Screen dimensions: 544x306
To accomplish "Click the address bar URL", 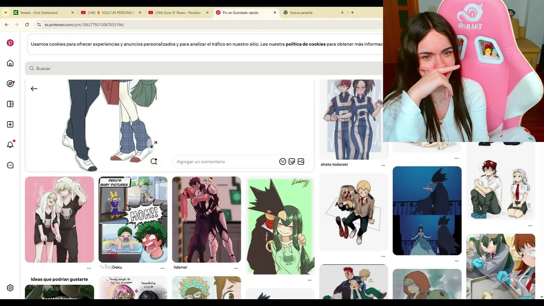I will (84, 25).
